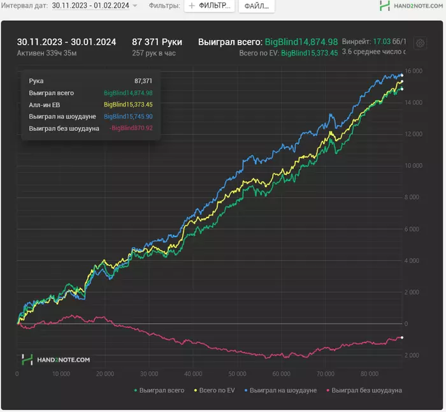The width and height of the screenshot is (446, 412).
Task: Toggle the green "Выиграл всего" legend series
Action: (x=159, y=390)
